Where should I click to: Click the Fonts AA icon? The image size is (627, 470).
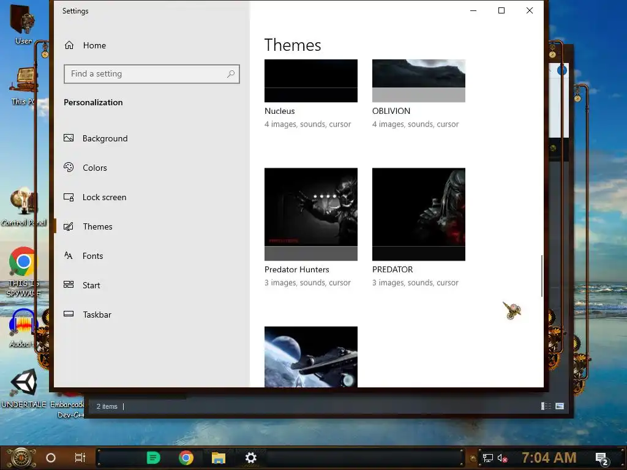(x=69, y=255)
